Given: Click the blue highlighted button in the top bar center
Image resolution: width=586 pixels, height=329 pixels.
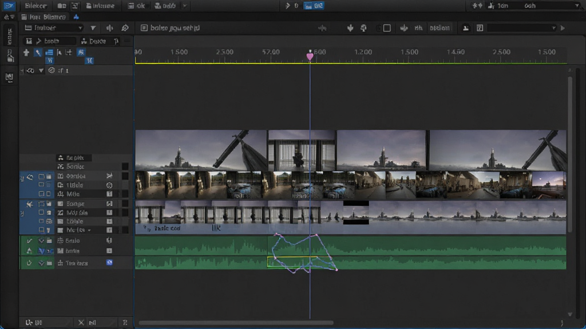Looking at the screenshot, I should tap(314, 6).
